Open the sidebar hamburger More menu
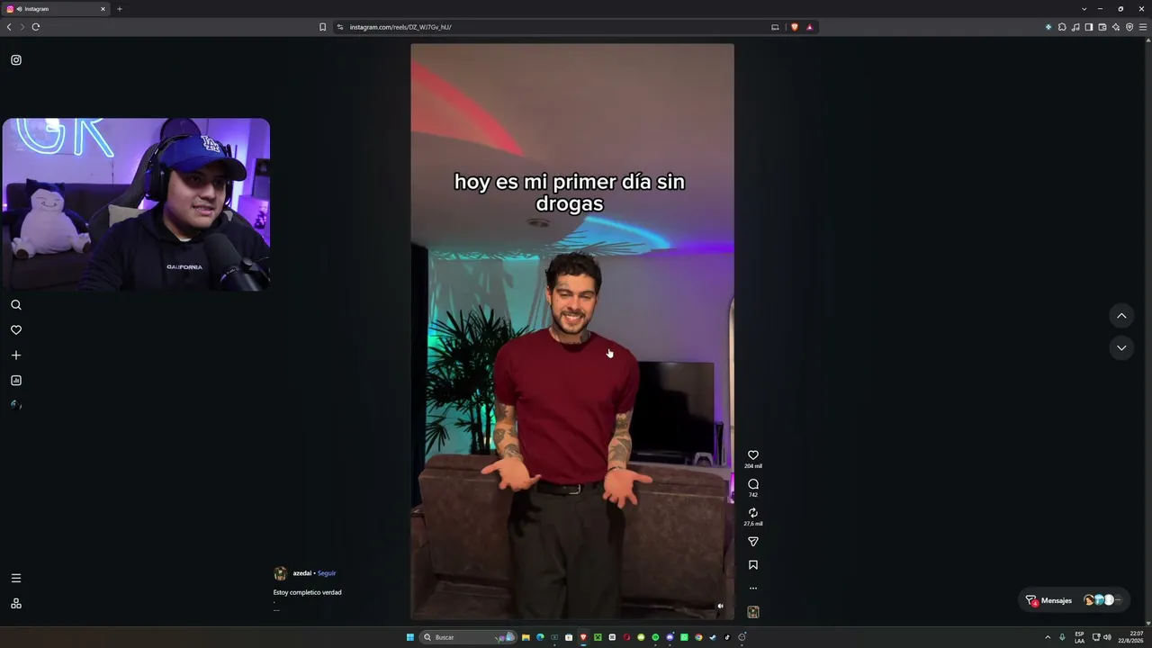The height and width of the screenshot is (648, 1152). pos(16,578)
